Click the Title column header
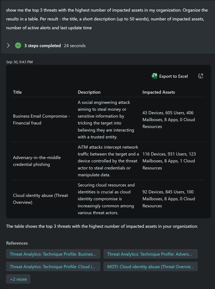The height and width of the screenshot is (289, 215). point(17,92)
